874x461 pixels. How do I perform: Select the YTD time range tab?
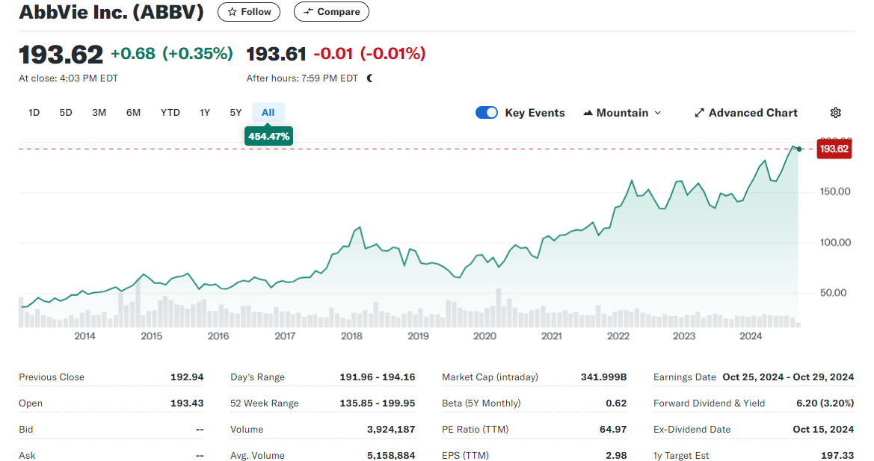click(x=170, y=113)
